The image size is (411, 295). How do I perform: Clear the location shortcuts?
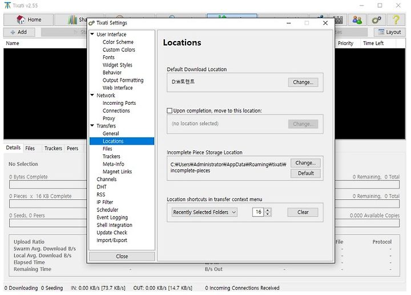(x=303, y=212)
